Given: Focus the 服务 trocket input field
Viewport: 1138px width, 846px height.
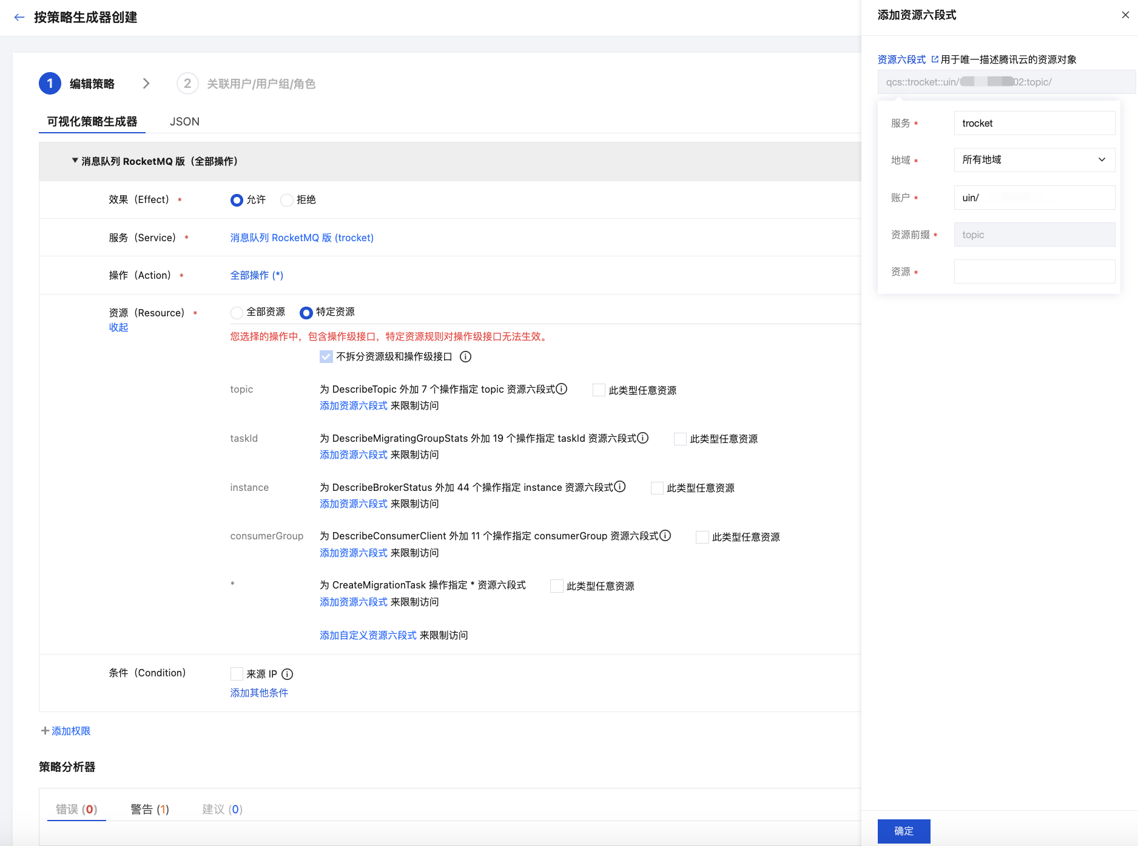Looking at the screenshot, I should 1034,123.
